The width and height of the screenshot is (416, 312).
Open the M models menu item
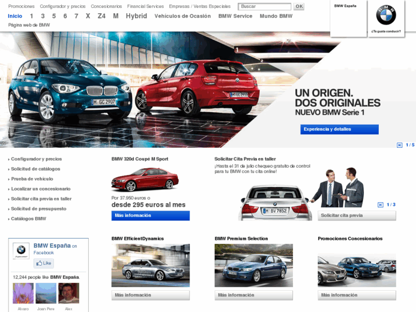[x=116, y=16]
